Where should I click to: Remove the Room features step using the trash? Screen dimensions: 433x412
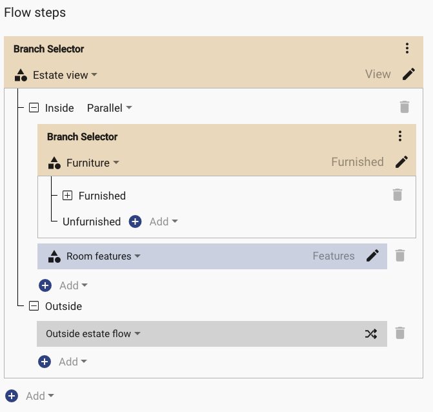coord(400,256)
